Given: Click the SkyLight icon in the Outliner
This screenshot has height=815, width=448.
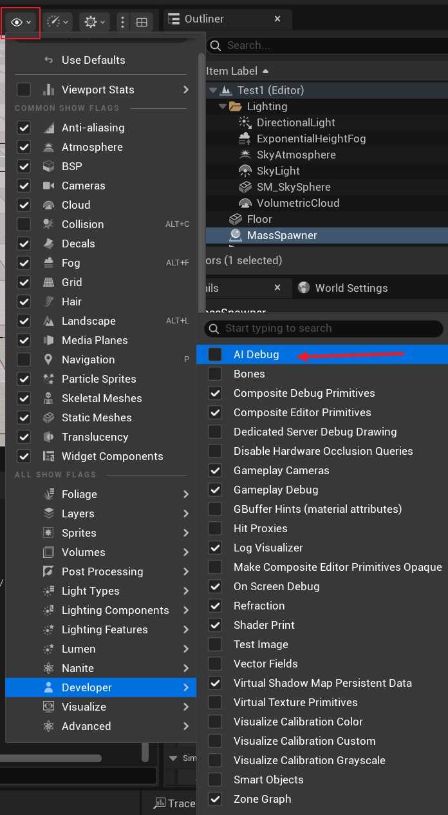Looking at the screenshot, I should [x=245, y=171].
